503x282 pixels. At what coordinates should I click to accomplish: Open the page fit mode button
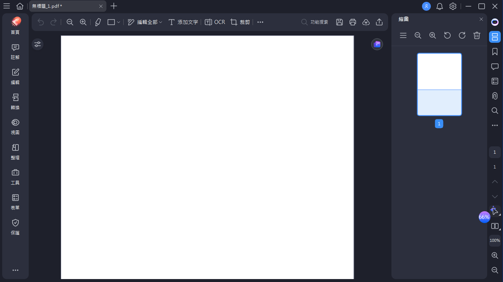[x=495, y=226]
